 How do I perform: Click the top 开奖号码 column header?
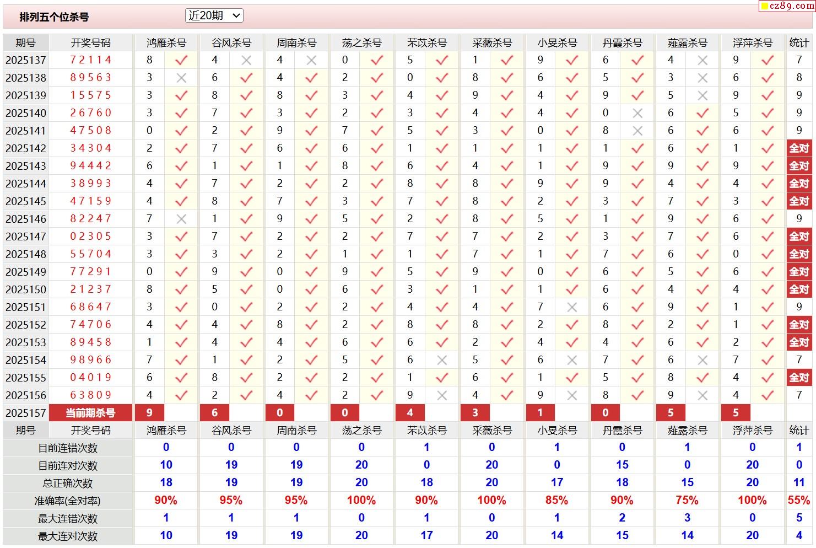tap(91, 42)
